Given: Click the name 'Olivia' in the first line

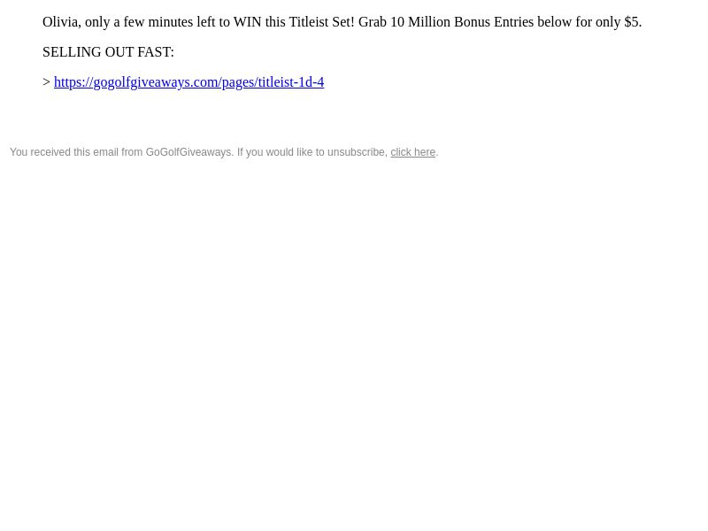Looking at the screenshot, I should coord(60,22).
